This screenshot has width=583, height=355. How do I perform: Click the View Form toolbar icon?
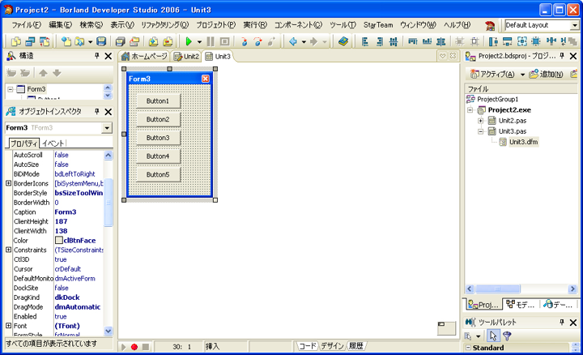click(30, 41)
